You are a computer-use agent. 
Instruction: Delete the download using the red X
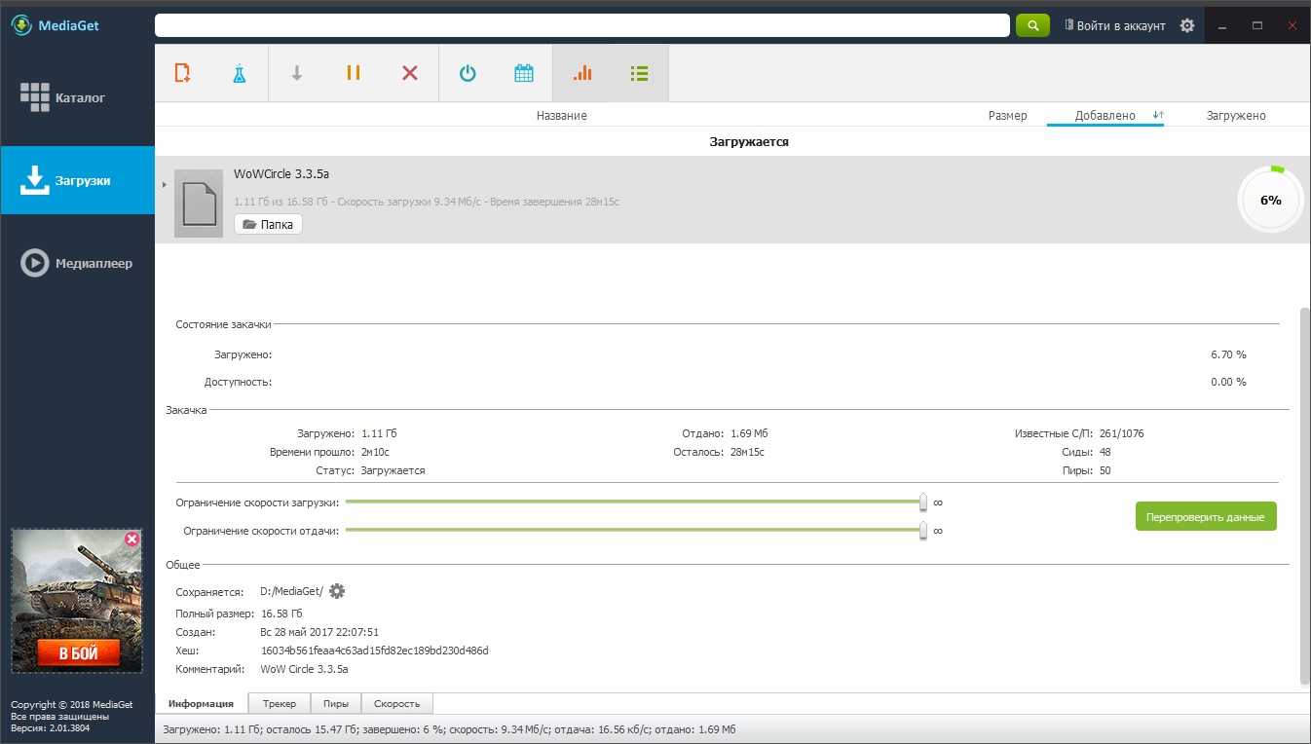point(410,73)
